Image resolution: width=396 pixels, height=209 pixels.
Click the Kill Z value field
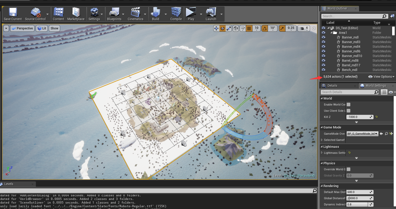[360, 117]
